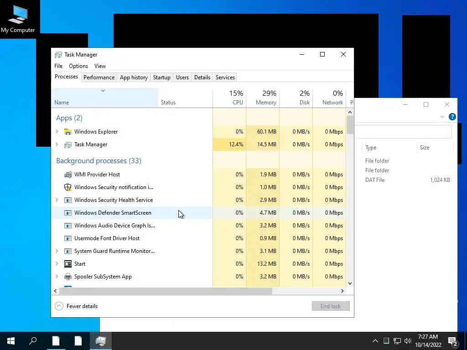467x350 pixels.
Task: Expand the Task Manager process group
Action: tap(57, 144)
